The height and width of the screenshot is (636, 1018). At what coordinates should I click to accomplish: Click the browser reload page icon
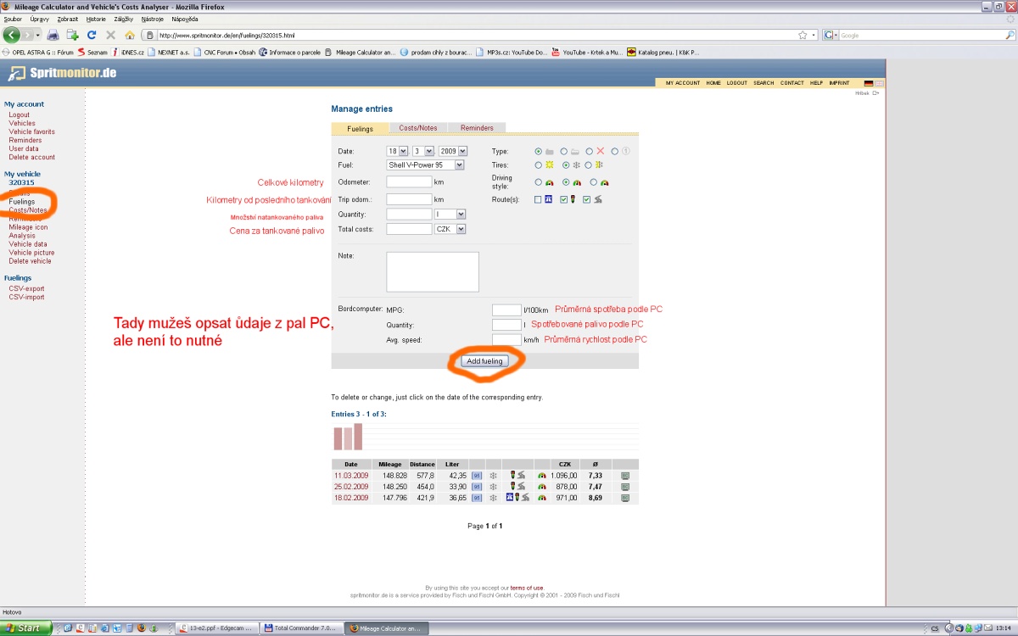pos(92,35)
